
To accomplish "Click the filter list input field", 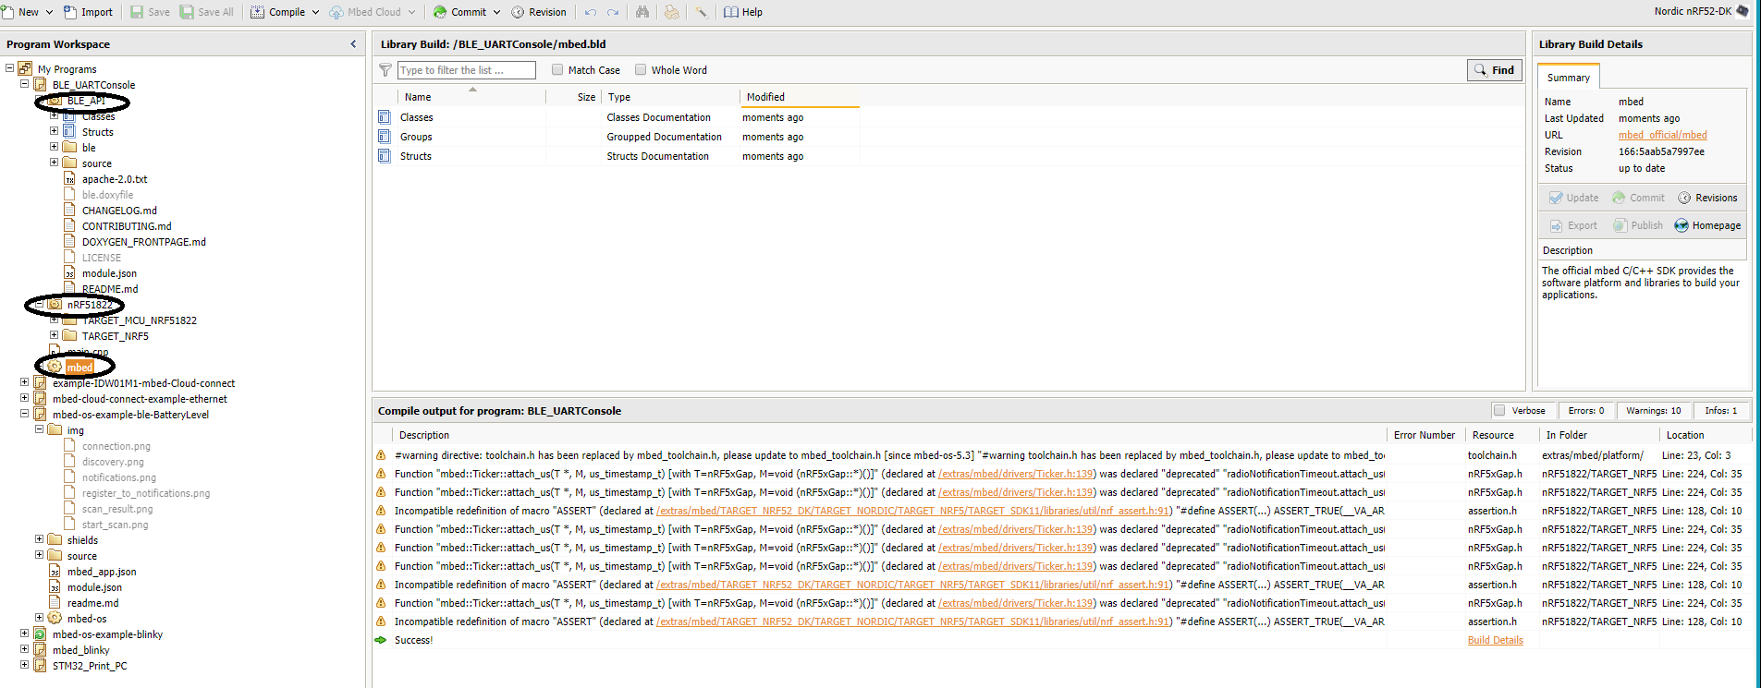I will (466, 70).
